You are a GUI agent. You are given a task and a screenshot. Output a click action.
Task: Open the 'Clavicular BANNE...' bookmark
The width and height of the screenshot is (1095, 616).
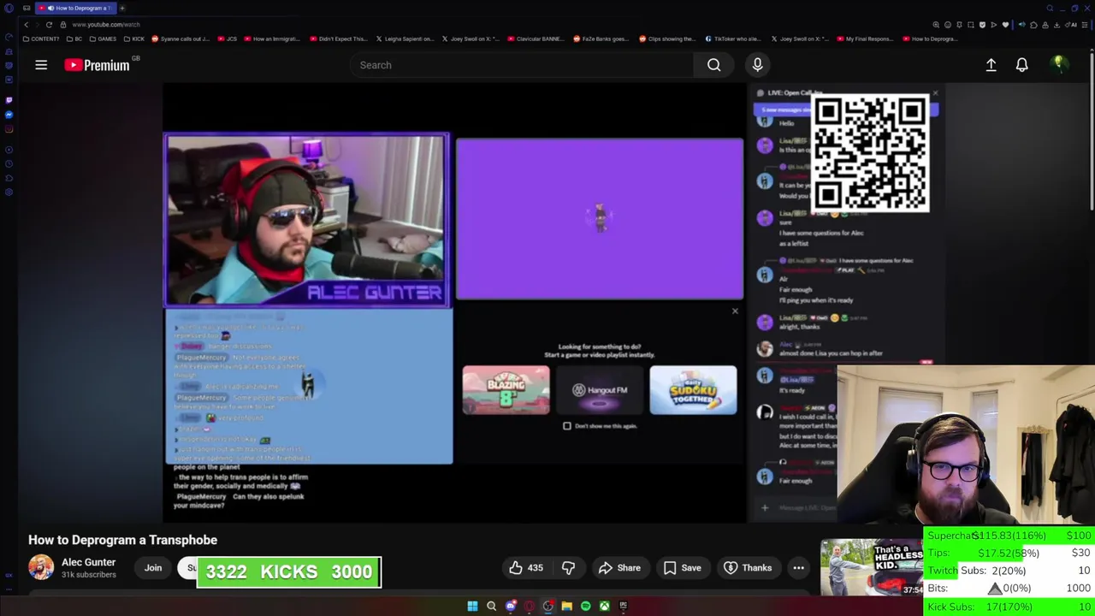536,38
